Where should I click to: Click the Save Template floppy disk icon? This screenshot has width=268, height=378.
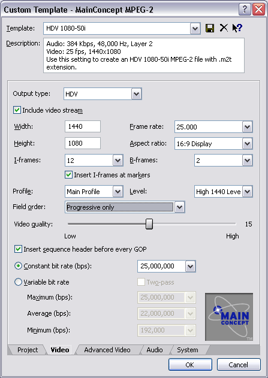[x=210, y=28]
